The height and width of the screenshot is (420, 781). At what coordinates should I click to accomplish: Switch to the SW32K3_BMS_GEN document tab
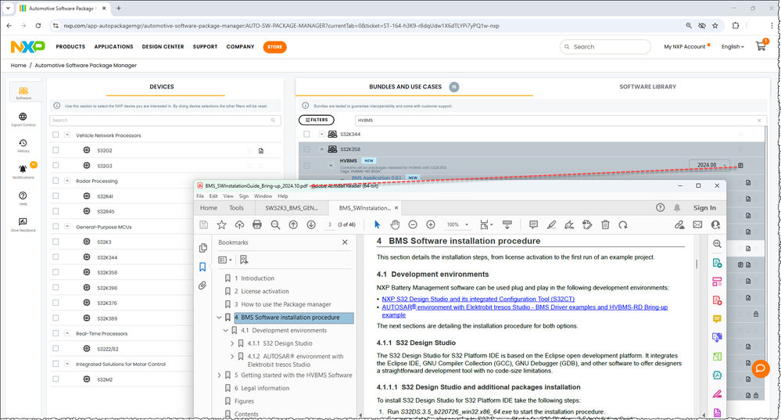[x=291, y=208]
